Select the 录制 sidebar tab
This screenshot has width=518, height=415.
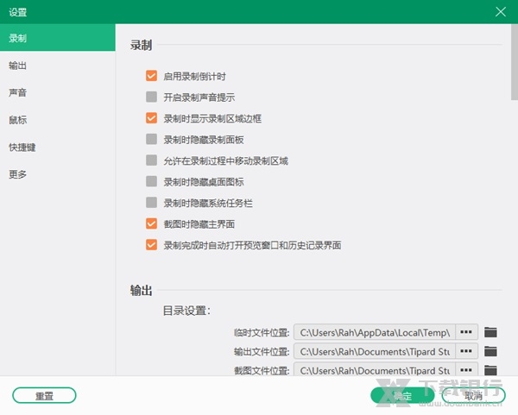[58, 38]
